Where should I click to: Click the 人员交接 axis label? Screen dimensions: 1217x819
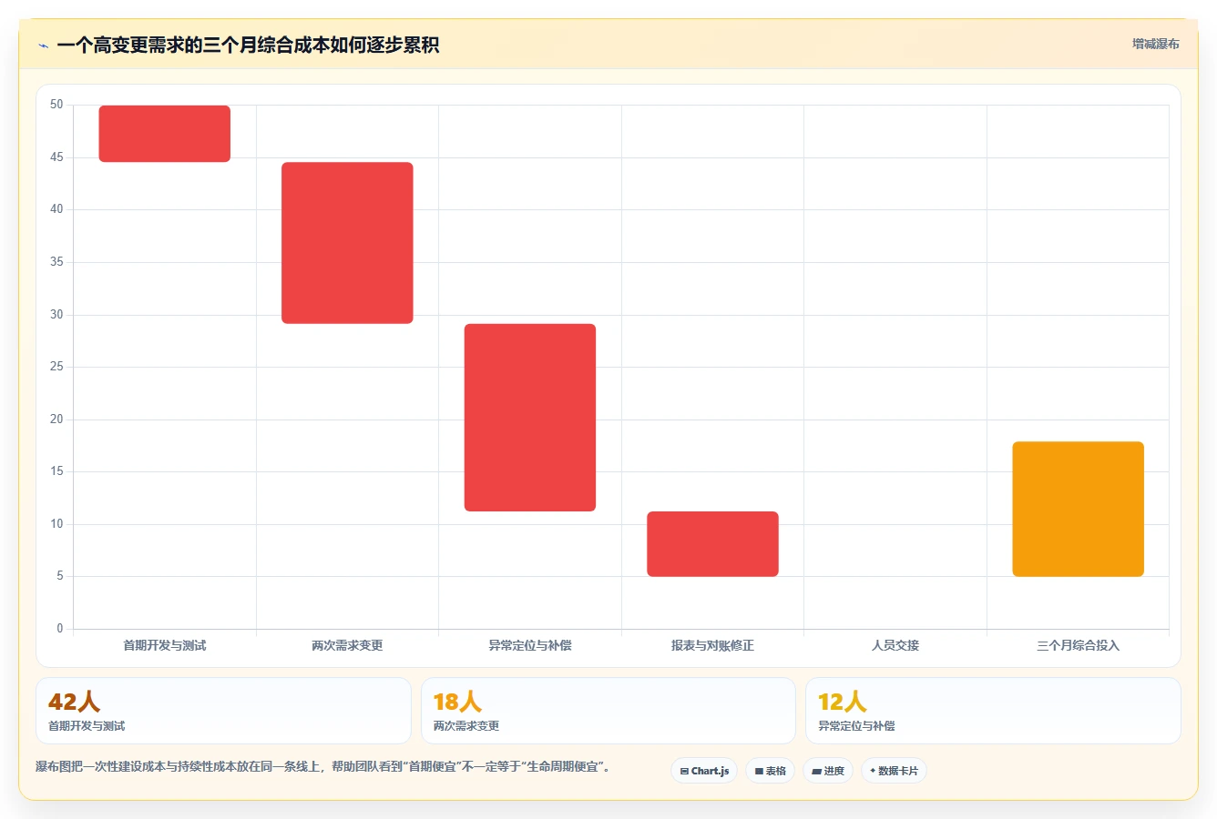(x=895, y=645)
